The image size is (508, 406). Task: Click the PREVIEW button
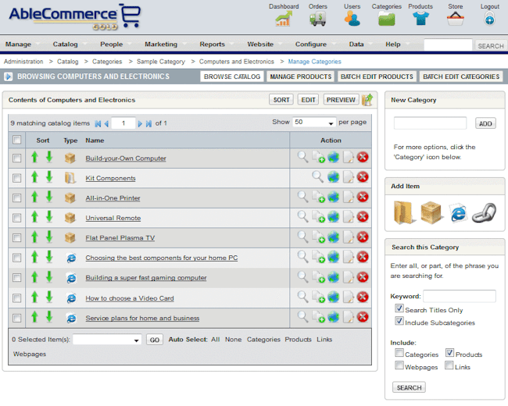point(341,100)
